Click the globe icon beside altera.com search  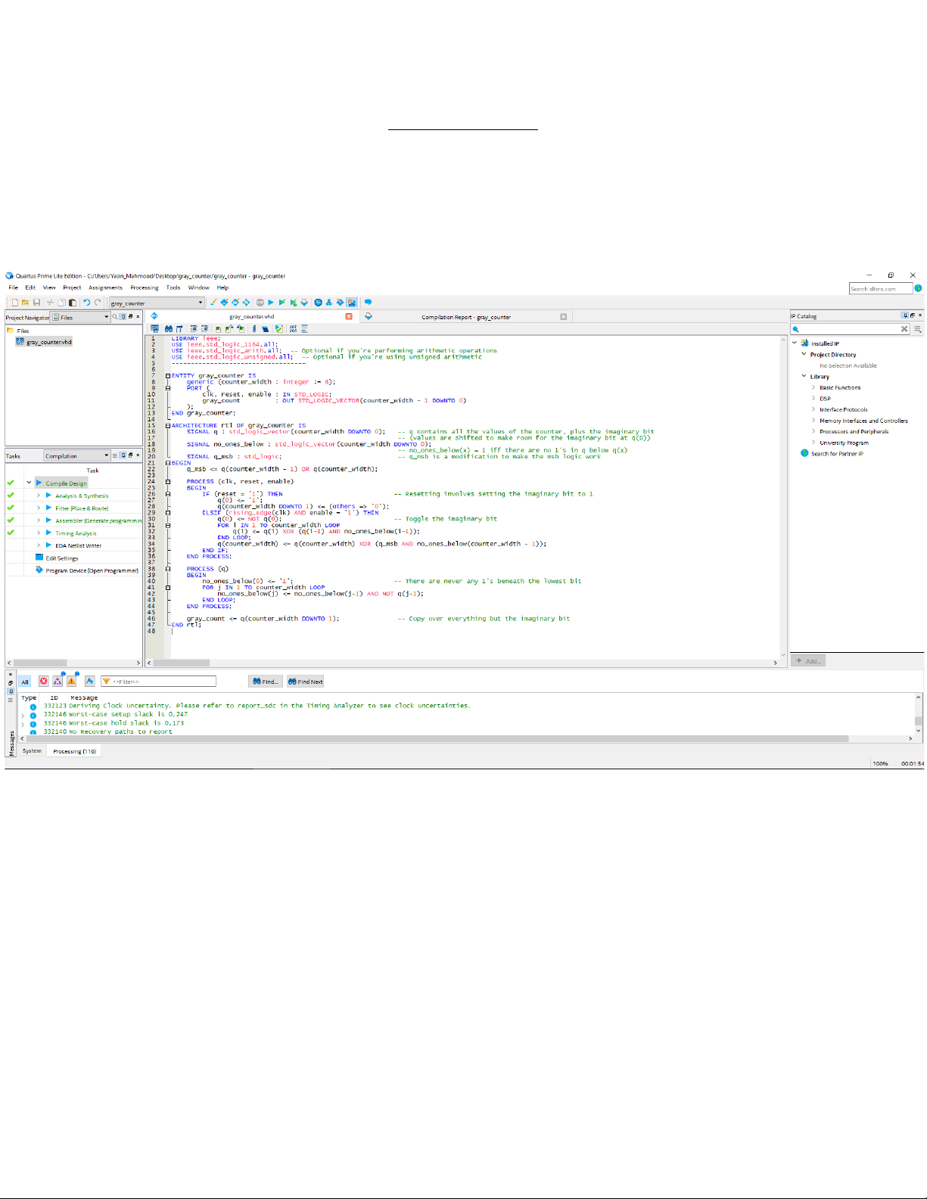click(x=918, y=288)
